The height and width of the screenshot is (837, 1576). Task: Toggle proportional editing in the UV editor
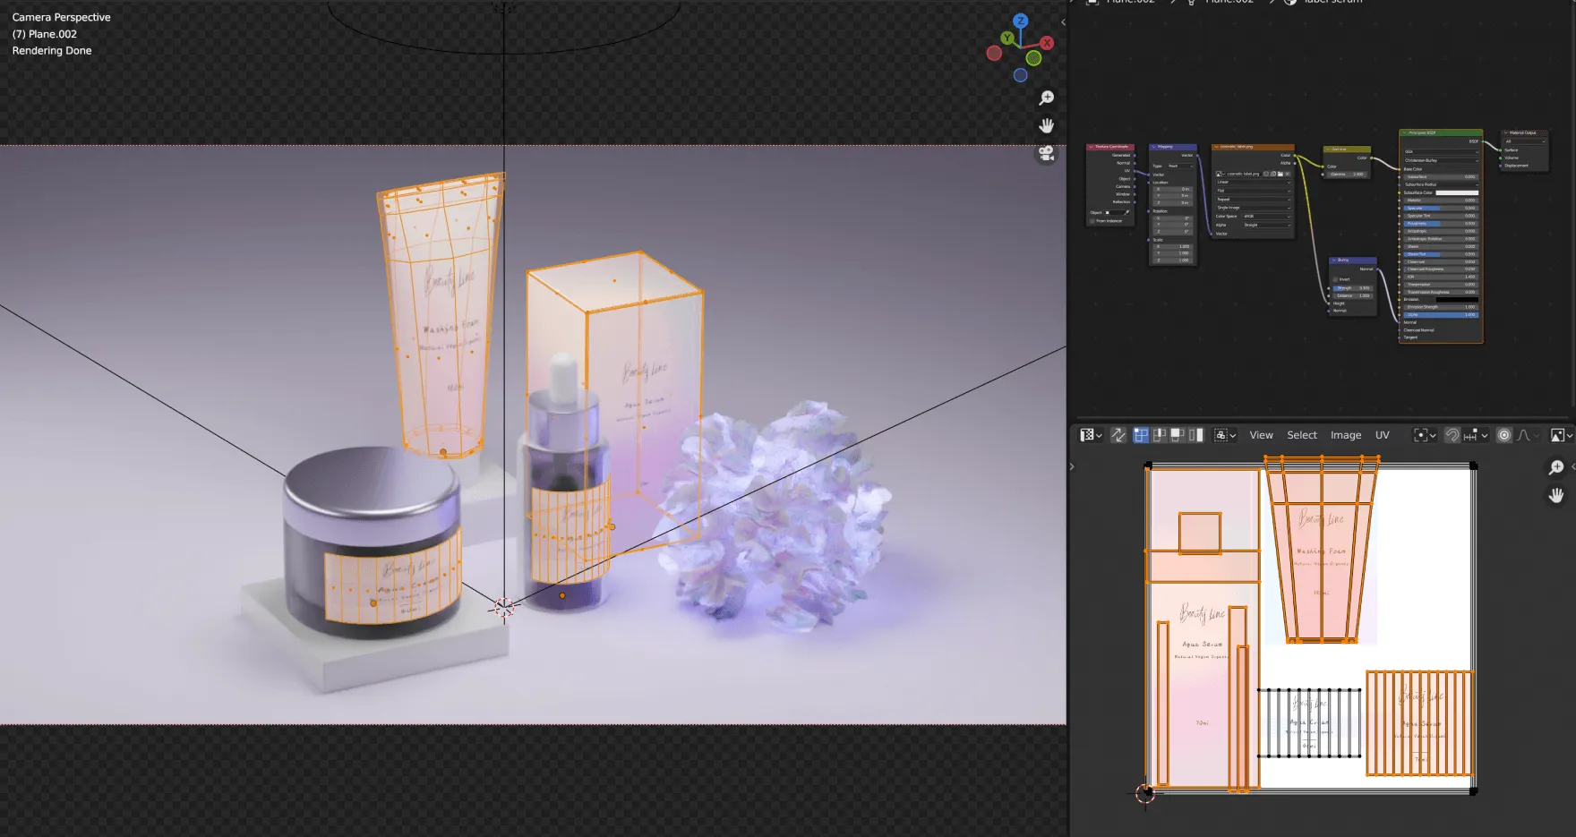(1504, 435)
